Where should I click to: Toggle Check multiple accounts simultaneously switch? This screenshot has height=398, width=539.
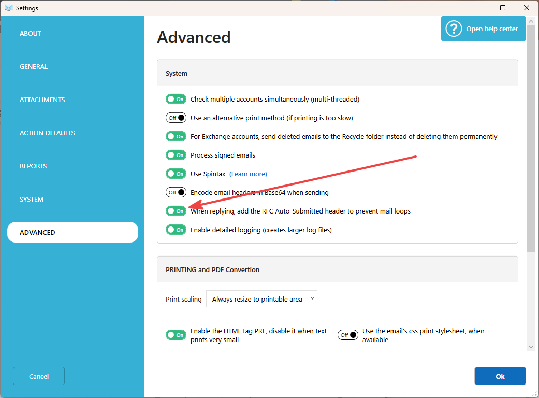pyautogui.click(x=176, y=99)
